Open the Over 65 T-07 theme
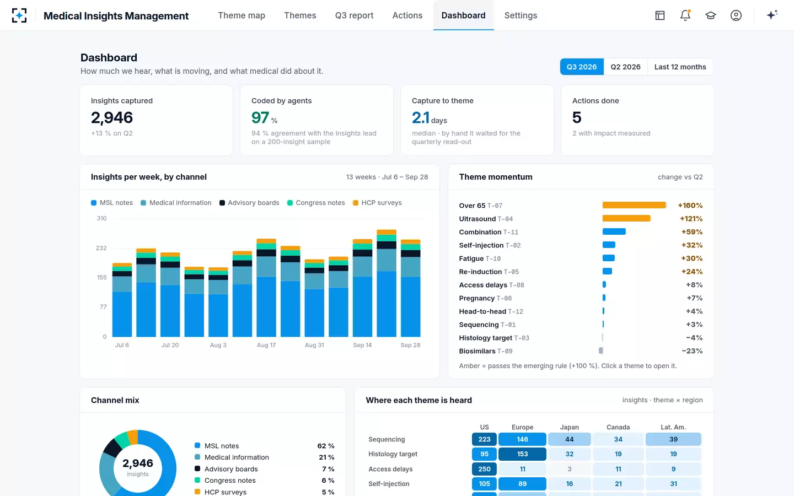The width and height of the screenshot is (794, 496). coord(581,206)
